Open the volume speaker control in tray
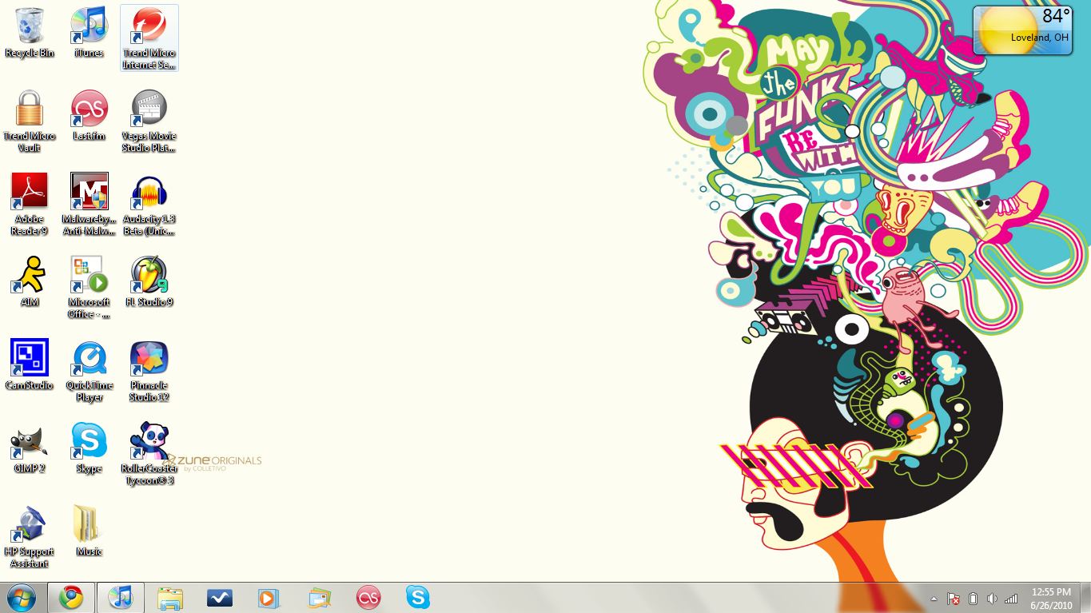 (992, 599)
